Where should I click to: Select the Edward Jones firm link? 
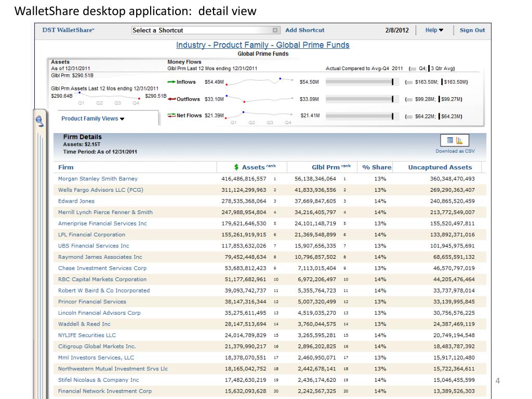click(76, 201)
